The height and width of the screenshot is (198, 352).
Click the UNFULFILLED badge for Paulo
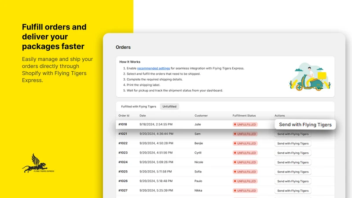(x=245, y=181)
